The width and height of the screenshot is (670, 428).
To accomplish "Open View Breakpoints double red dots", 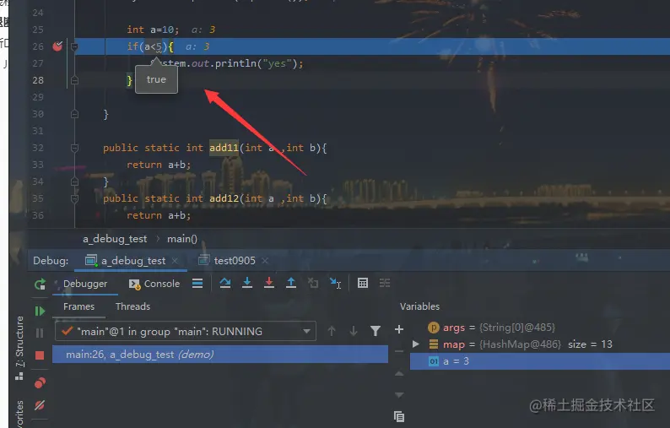I will (40, 382).
